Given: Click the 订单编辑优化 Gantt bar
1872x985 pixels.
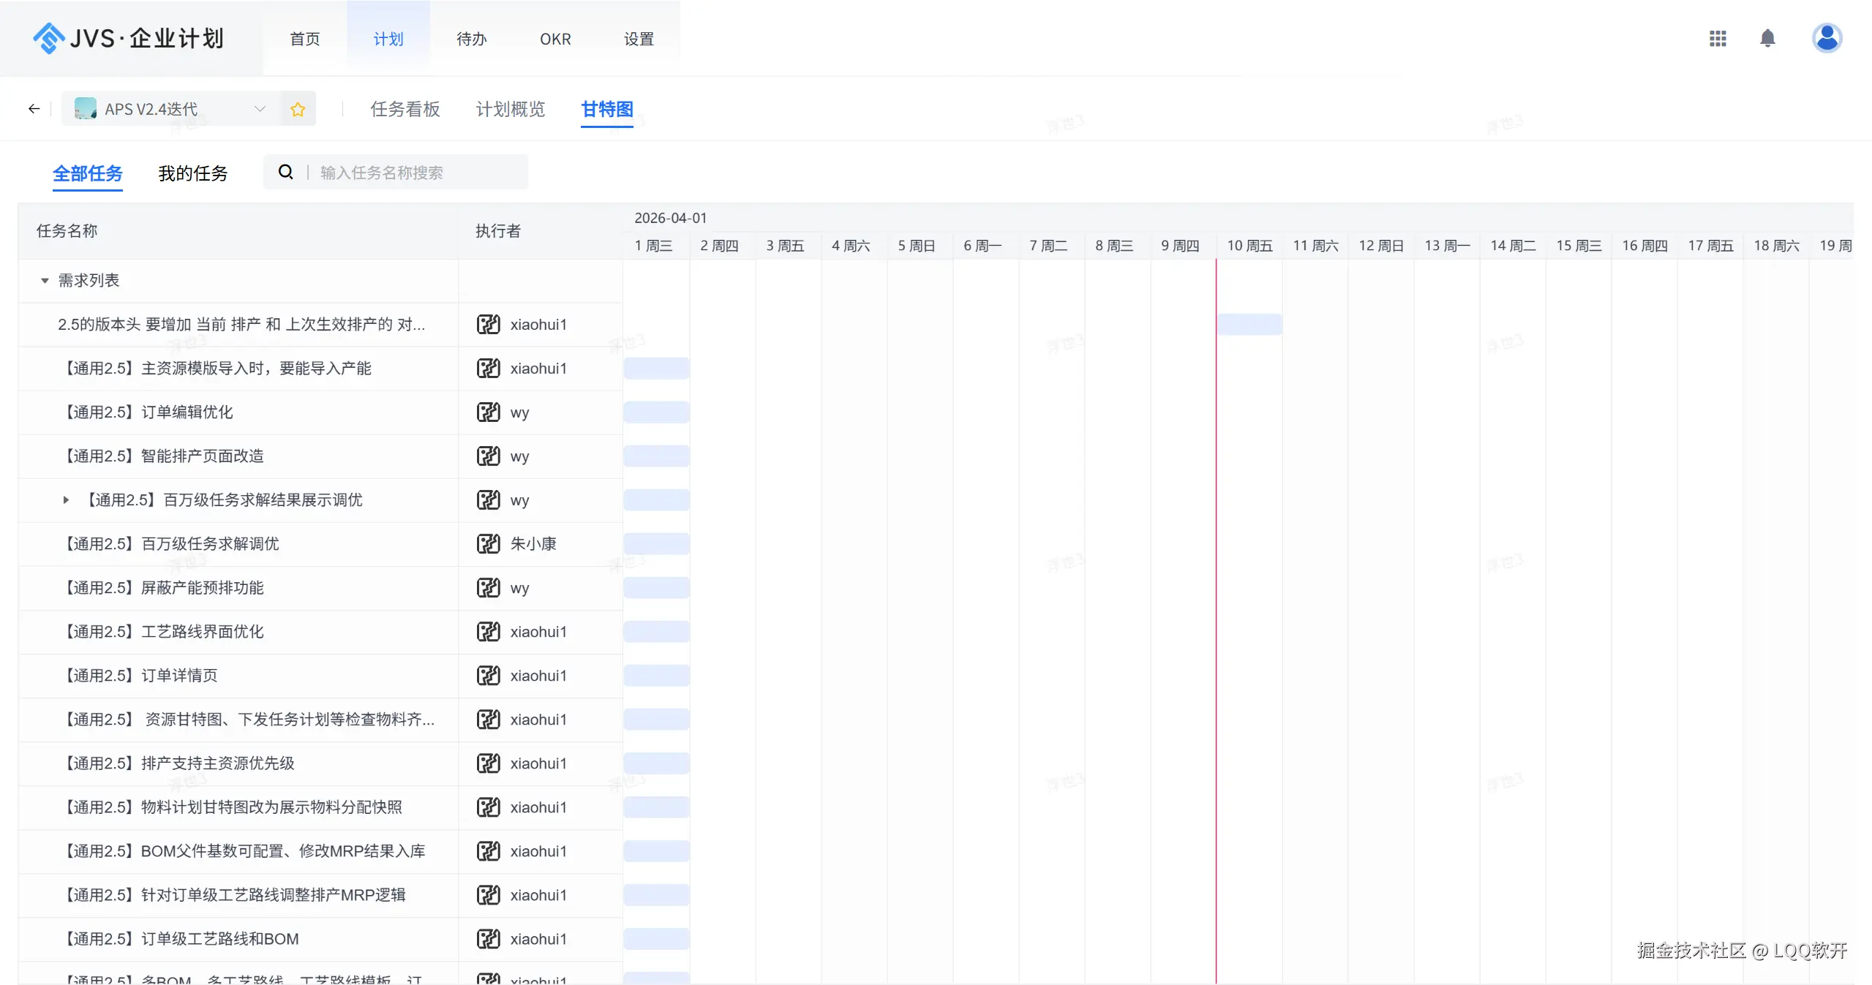Looking at the screenshot, I should 656,412.
